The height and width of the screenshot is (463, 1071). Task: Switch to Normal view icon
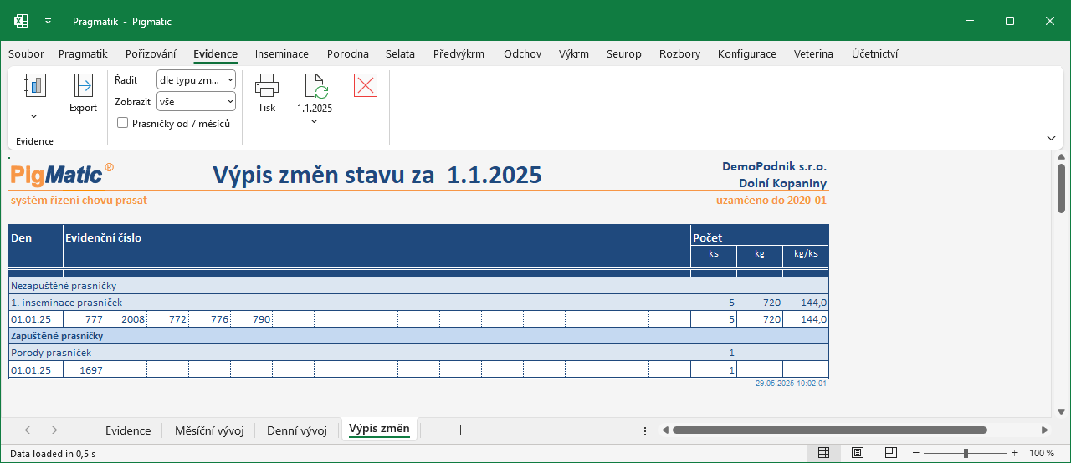823,453
